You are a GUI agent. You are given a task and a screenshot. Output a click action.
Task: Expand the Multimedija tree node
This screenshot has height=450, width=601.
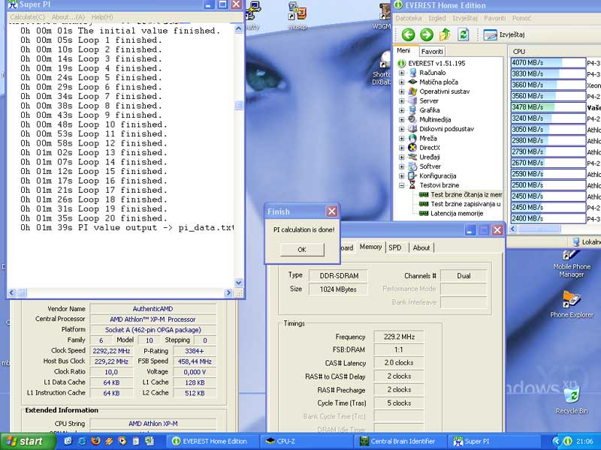click(x=402, y=119)
